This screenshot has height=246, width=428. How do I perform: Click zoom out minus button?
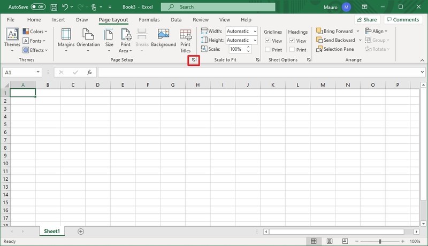[357, 241]
